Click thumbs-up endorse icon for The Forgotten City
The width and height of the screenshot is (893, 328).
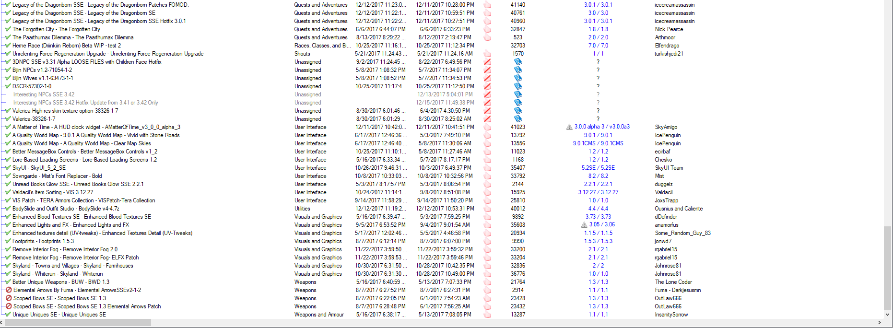click(487, 29)
